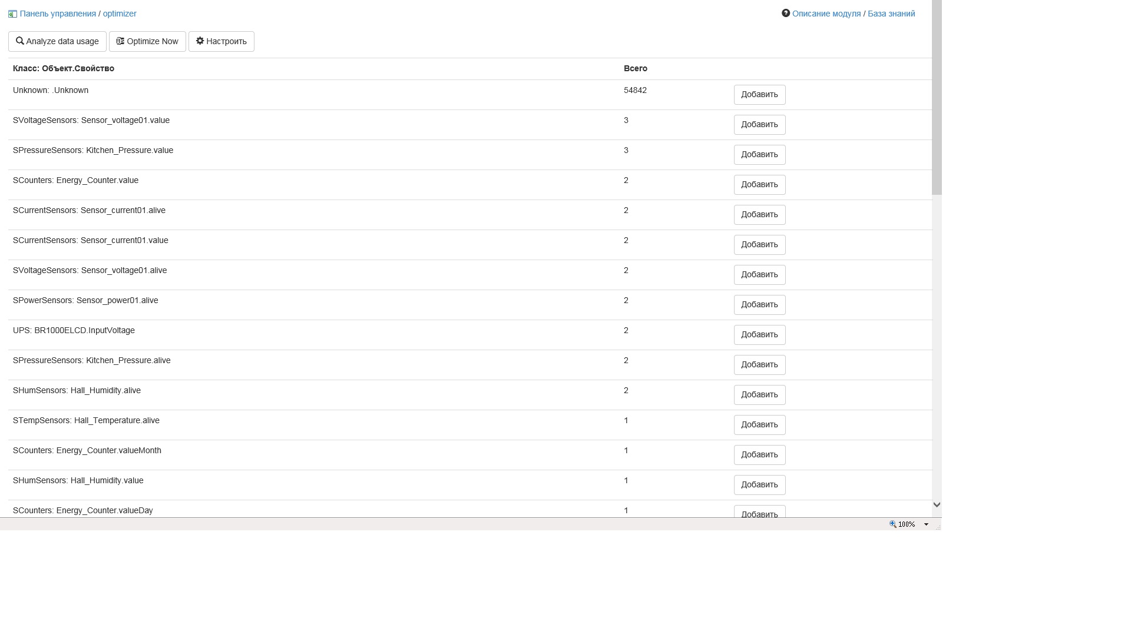Select STempSensors: Hall_Temperature.alive text
The image size is (1131, 618).
point(86,421)
